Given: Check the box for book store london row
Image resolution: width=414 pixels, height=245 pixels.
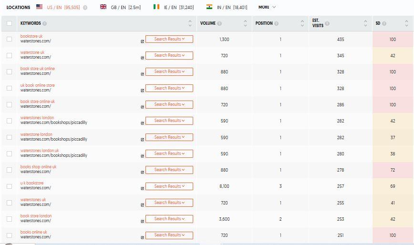Looking at the screenshot, I should tap(9, 219).
